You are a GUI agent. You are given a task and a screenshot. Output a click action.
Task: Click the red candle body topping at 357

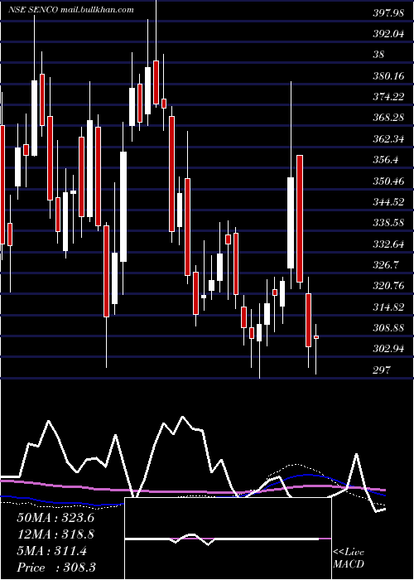(300, 219)
